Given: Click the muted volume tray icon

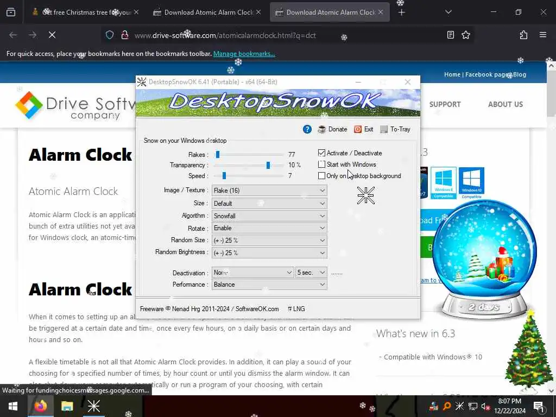Looking at the screenshot, I should (x=485, y=406).
